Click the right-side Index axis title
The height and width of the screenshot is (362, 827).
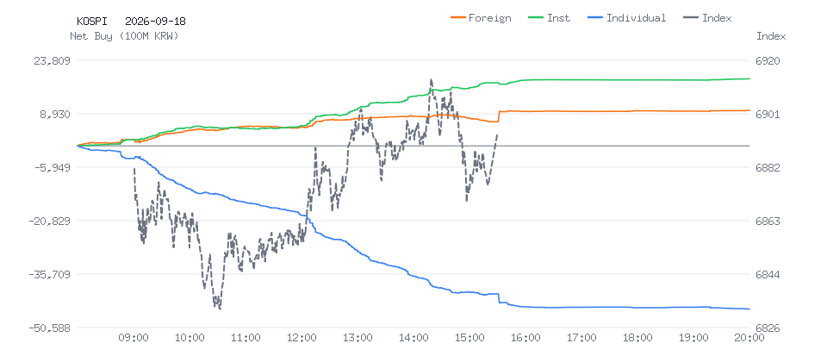(x=771, y=36)
